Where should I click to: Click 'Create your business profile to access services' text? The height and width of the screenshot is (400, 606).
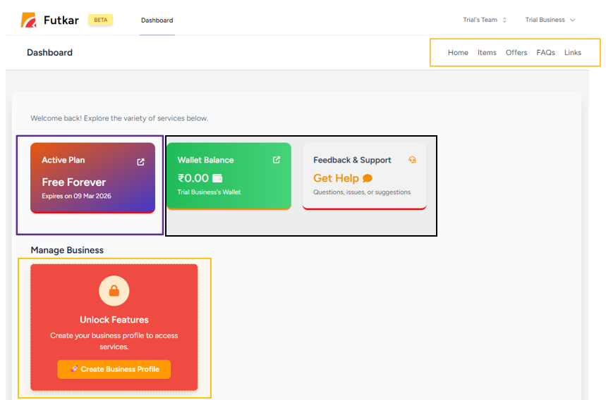(114, 341)
